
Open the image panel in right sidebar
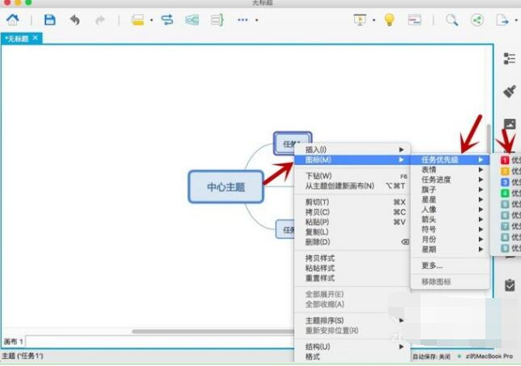pyautogui.click(x=510, y=124)
